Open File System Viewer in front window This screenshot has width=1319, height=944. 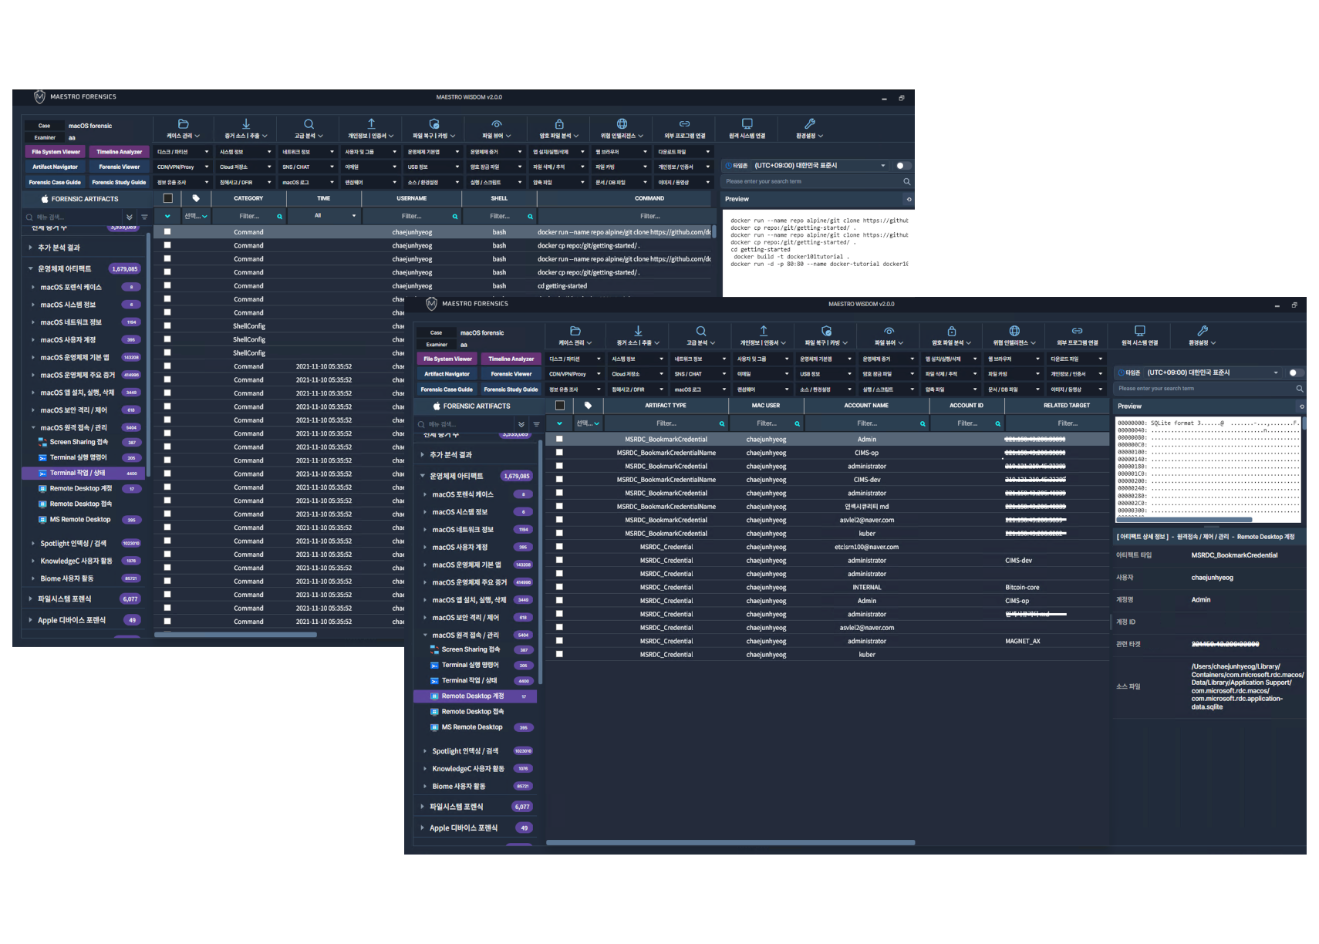(447, 359)
